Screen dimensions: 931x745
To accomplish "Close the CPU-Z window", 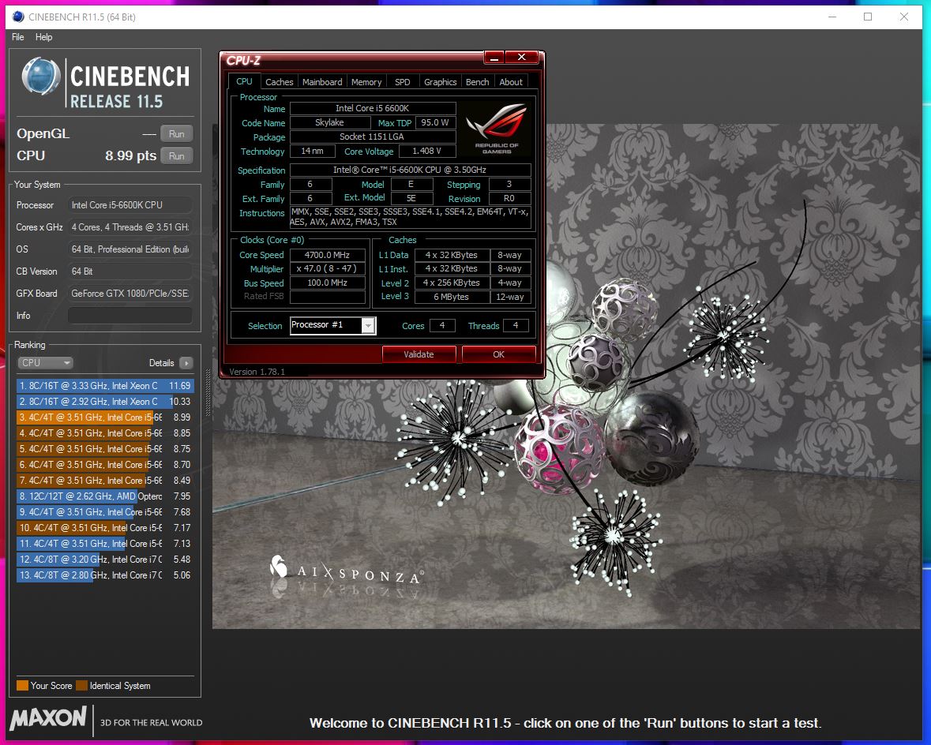I will 521,57.
